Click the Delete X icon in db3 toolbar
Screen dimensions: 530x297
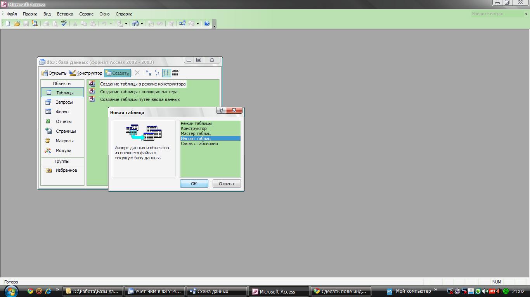click(x=137, y=73)
